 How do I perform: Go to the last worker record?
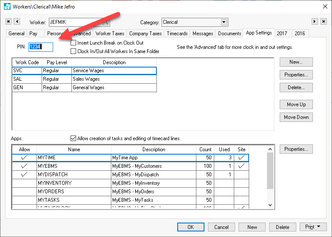[323, 22]
